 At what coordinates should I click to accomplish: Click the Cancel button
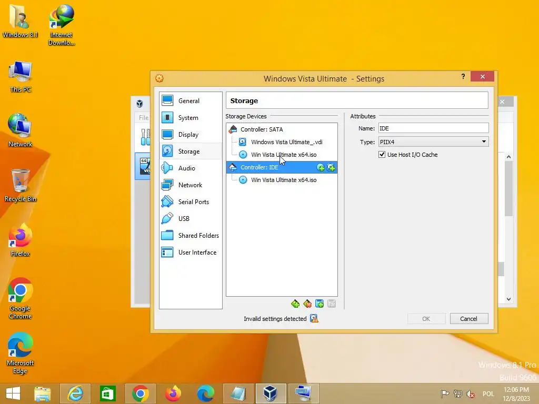pos(469,318)
